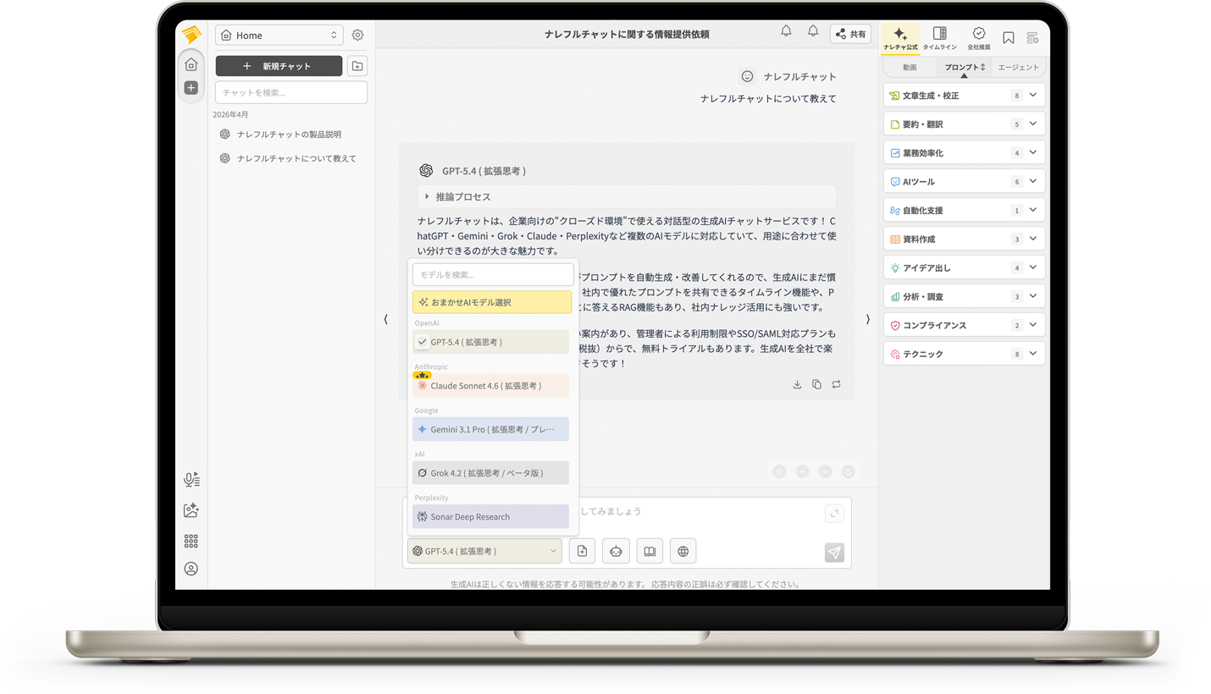1211x694 pixels.
Task: Open the list settings icon top right
Action: (1032, 37)
